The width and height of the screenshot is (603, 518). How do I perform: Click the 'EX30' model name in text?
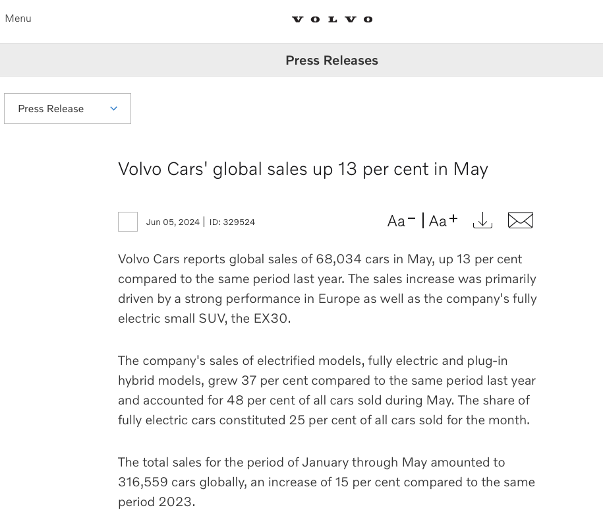270,318
